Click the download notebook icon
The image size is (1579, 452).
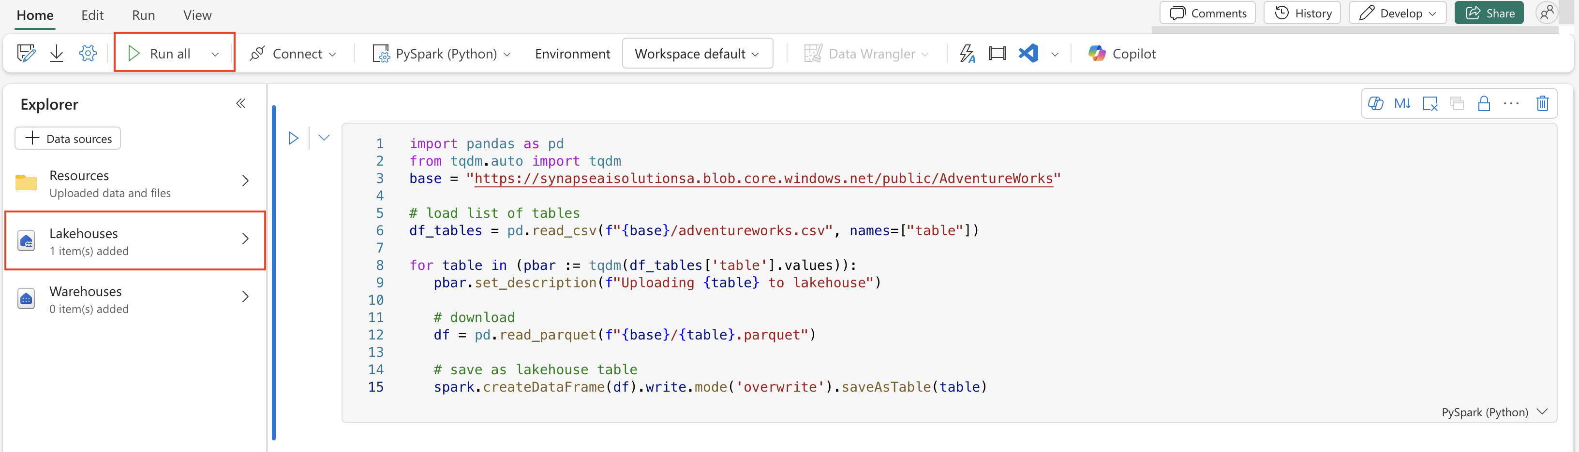[57, 53]
